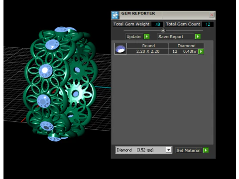Click the Set Material label
This screenshot has height=179, width=239.
188,150
